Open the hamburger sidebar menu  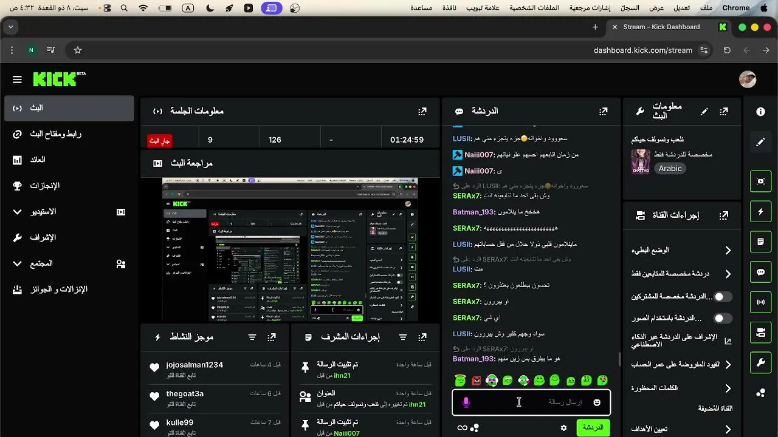[x=17, y=80]
